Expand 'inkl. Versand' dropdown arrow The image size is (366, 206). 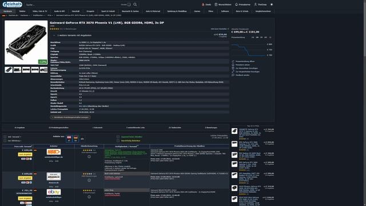21,137
